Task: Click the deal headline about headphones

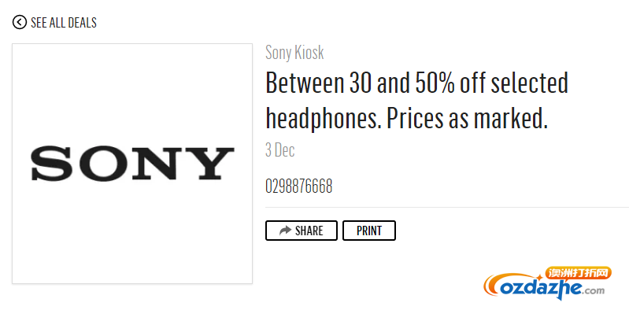Action: tap(417, 101)
